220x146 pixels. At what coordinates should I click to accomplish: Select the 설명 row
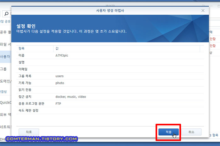pyautogui.click(x=110, y=62)
